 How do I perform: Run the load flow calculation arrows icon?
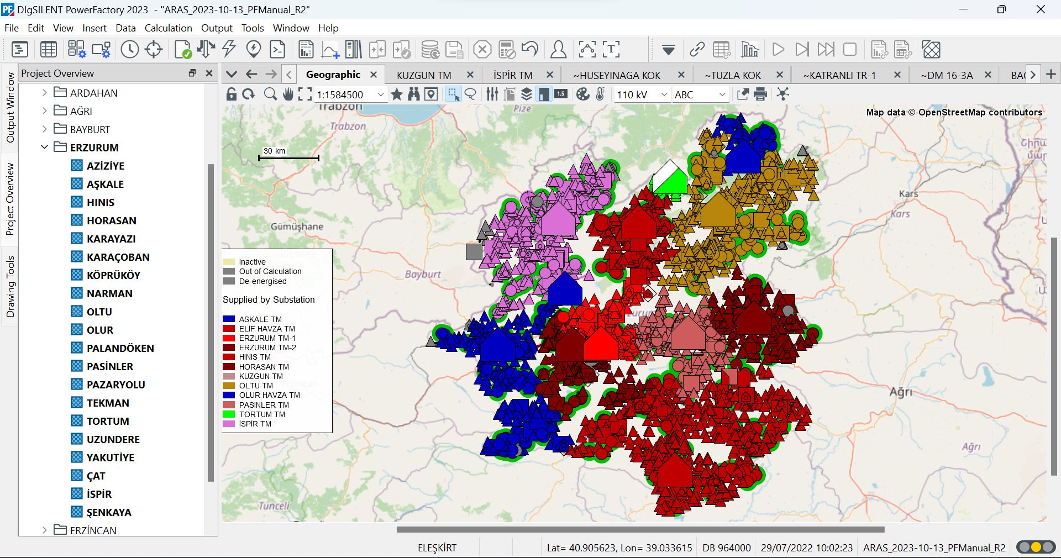(x=206, y=50)
